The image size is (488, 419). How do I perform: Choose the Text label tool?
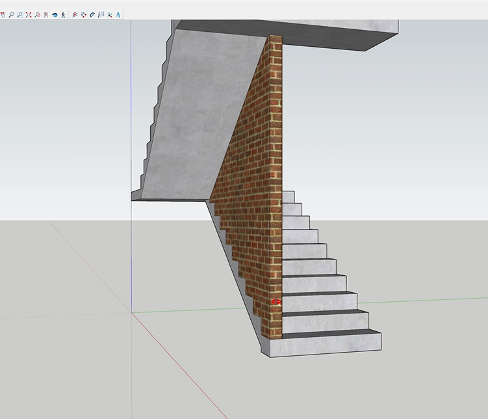(x=101, y=14)
